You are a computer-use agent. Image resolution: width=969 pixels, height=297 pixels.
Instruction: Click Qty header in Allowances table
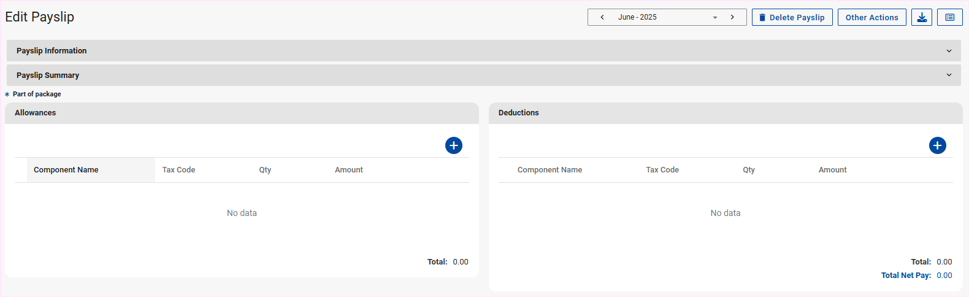click(265, 170)
